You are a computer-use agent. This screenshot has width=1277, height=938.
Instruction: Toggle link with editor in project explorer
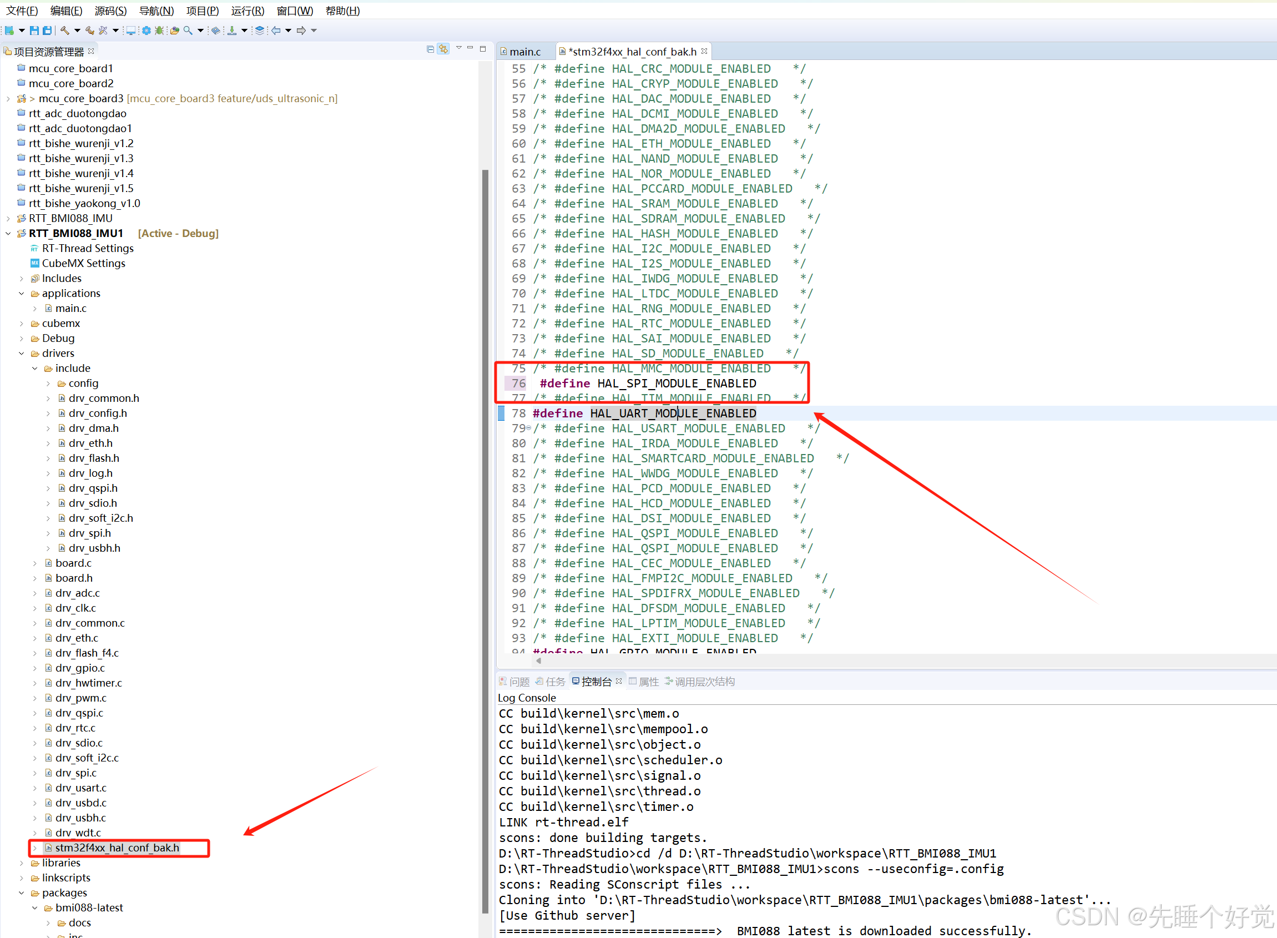click(x=443, y=49)
